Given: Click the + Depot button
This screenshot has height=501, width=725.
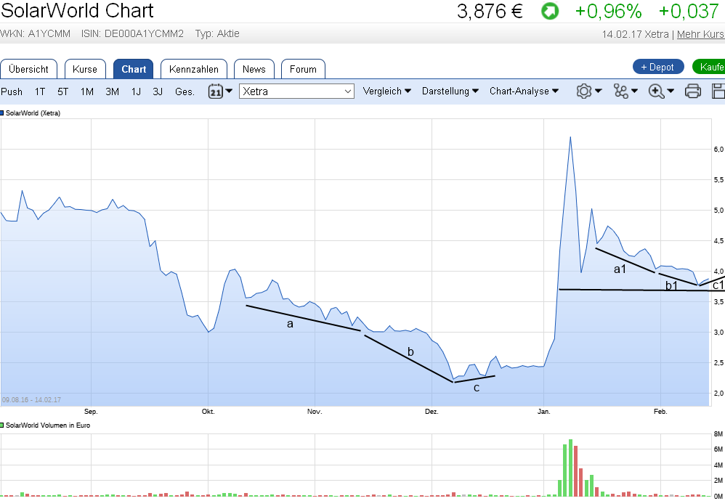Looking at the screenshot, I should (x=657, y=66).
